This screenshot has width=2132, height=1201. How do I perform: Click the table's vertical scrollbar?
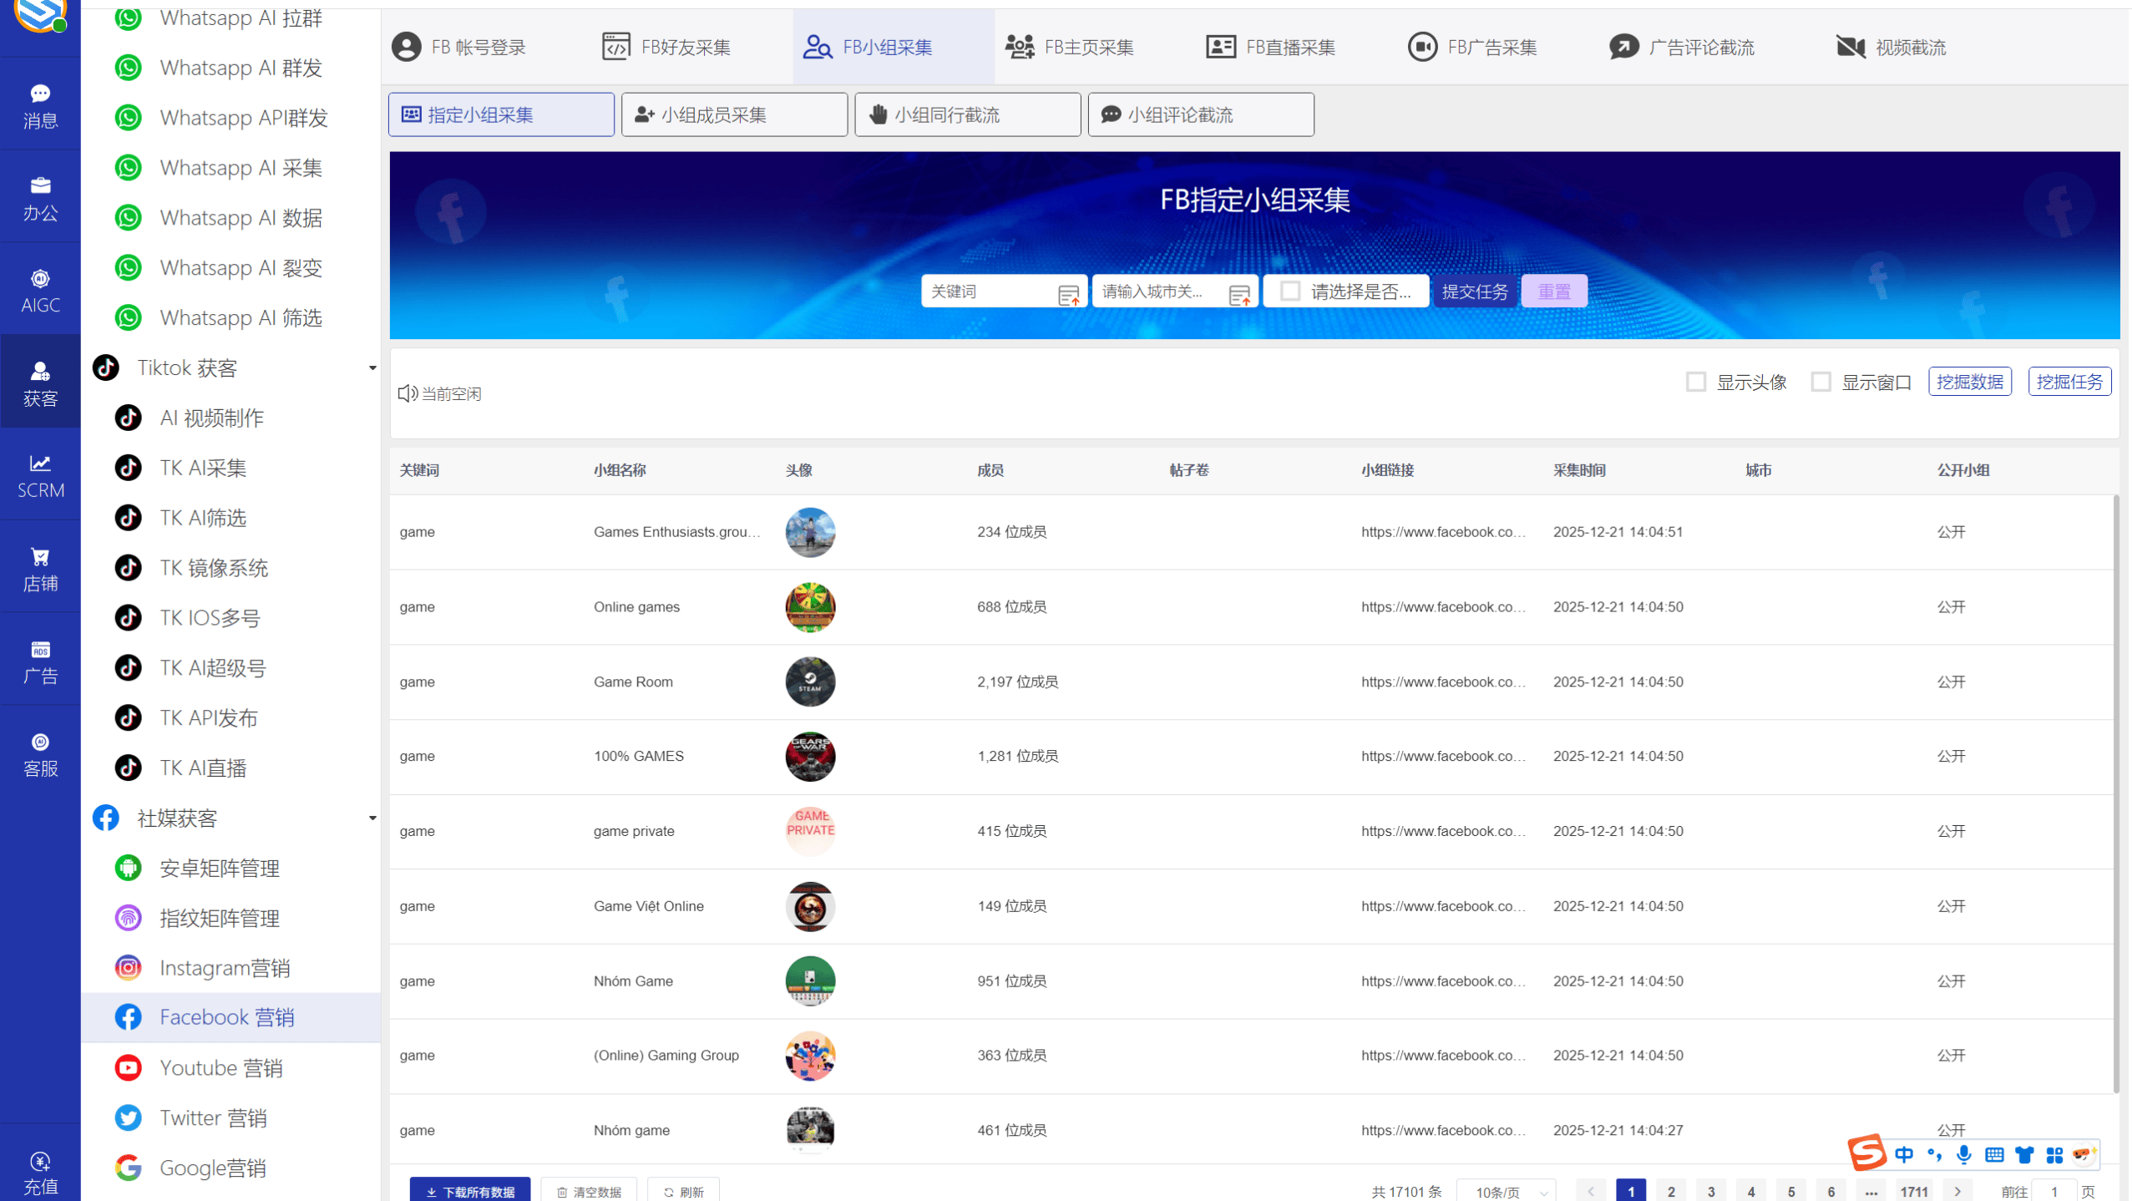click(x=2115, y=793)
